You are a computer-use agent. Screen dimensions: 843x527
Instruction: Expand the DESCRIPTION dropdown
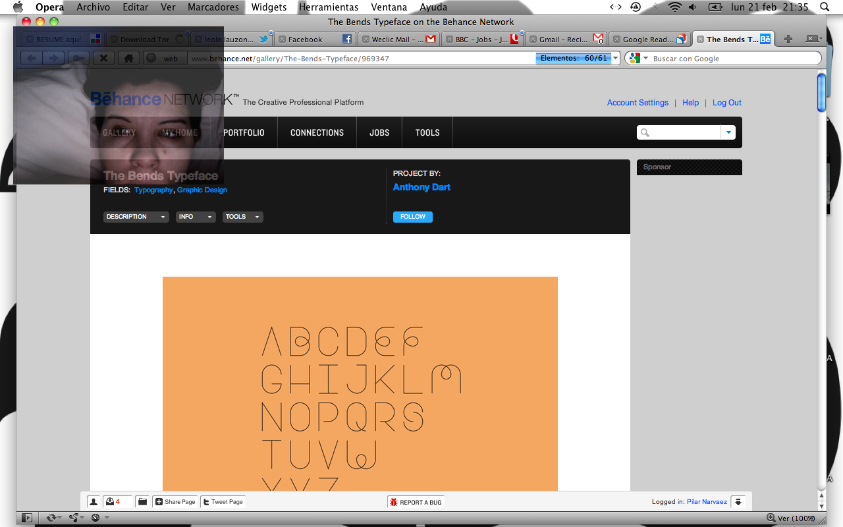pyautogui.click(x=136, y=217)
